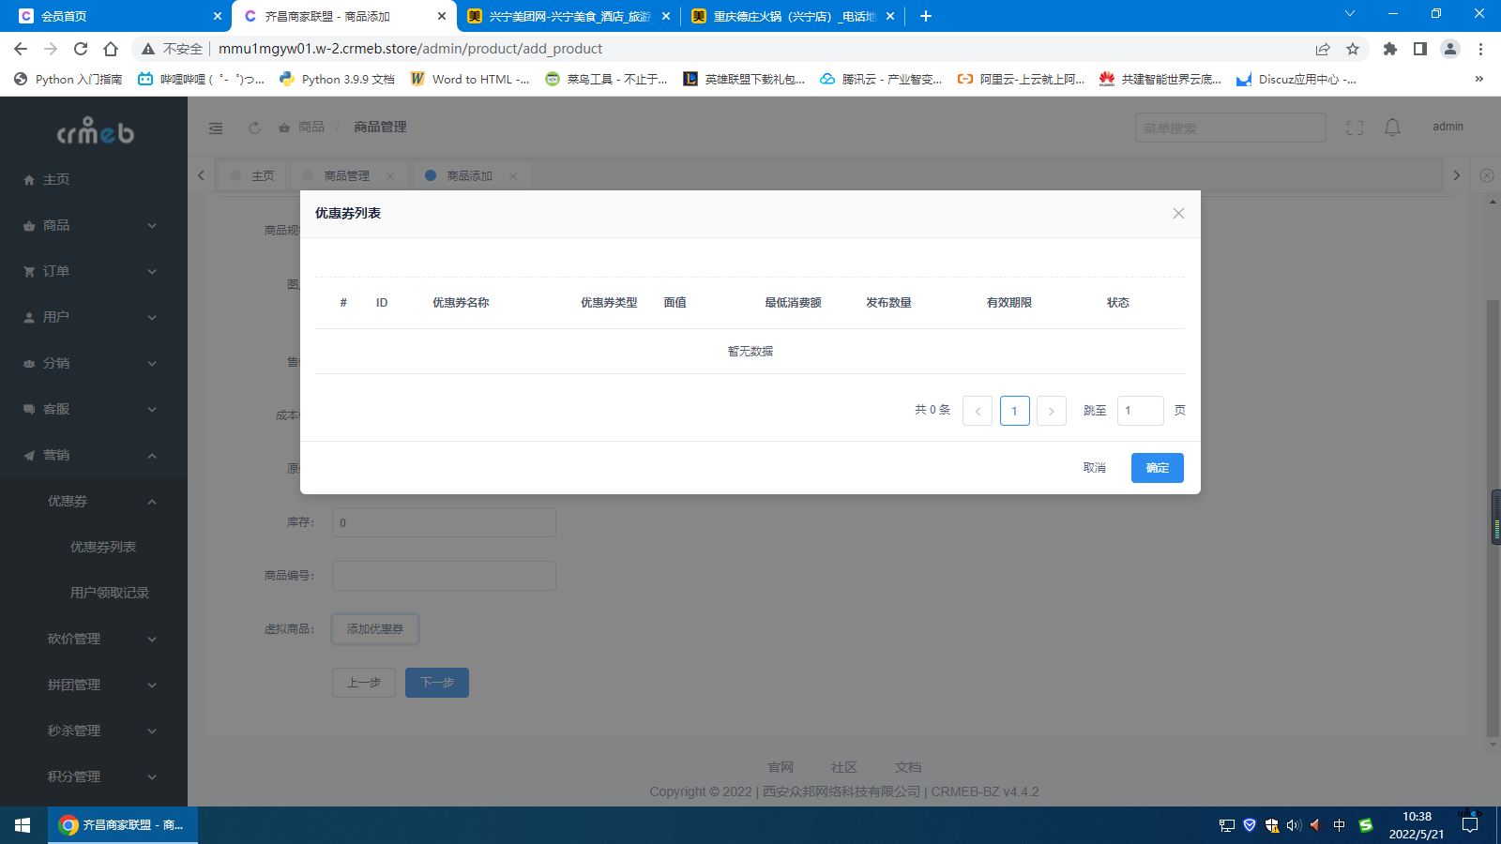Click the 确定 button
The width and height of the screenshot is (1501, 844).
(1157, 468)
